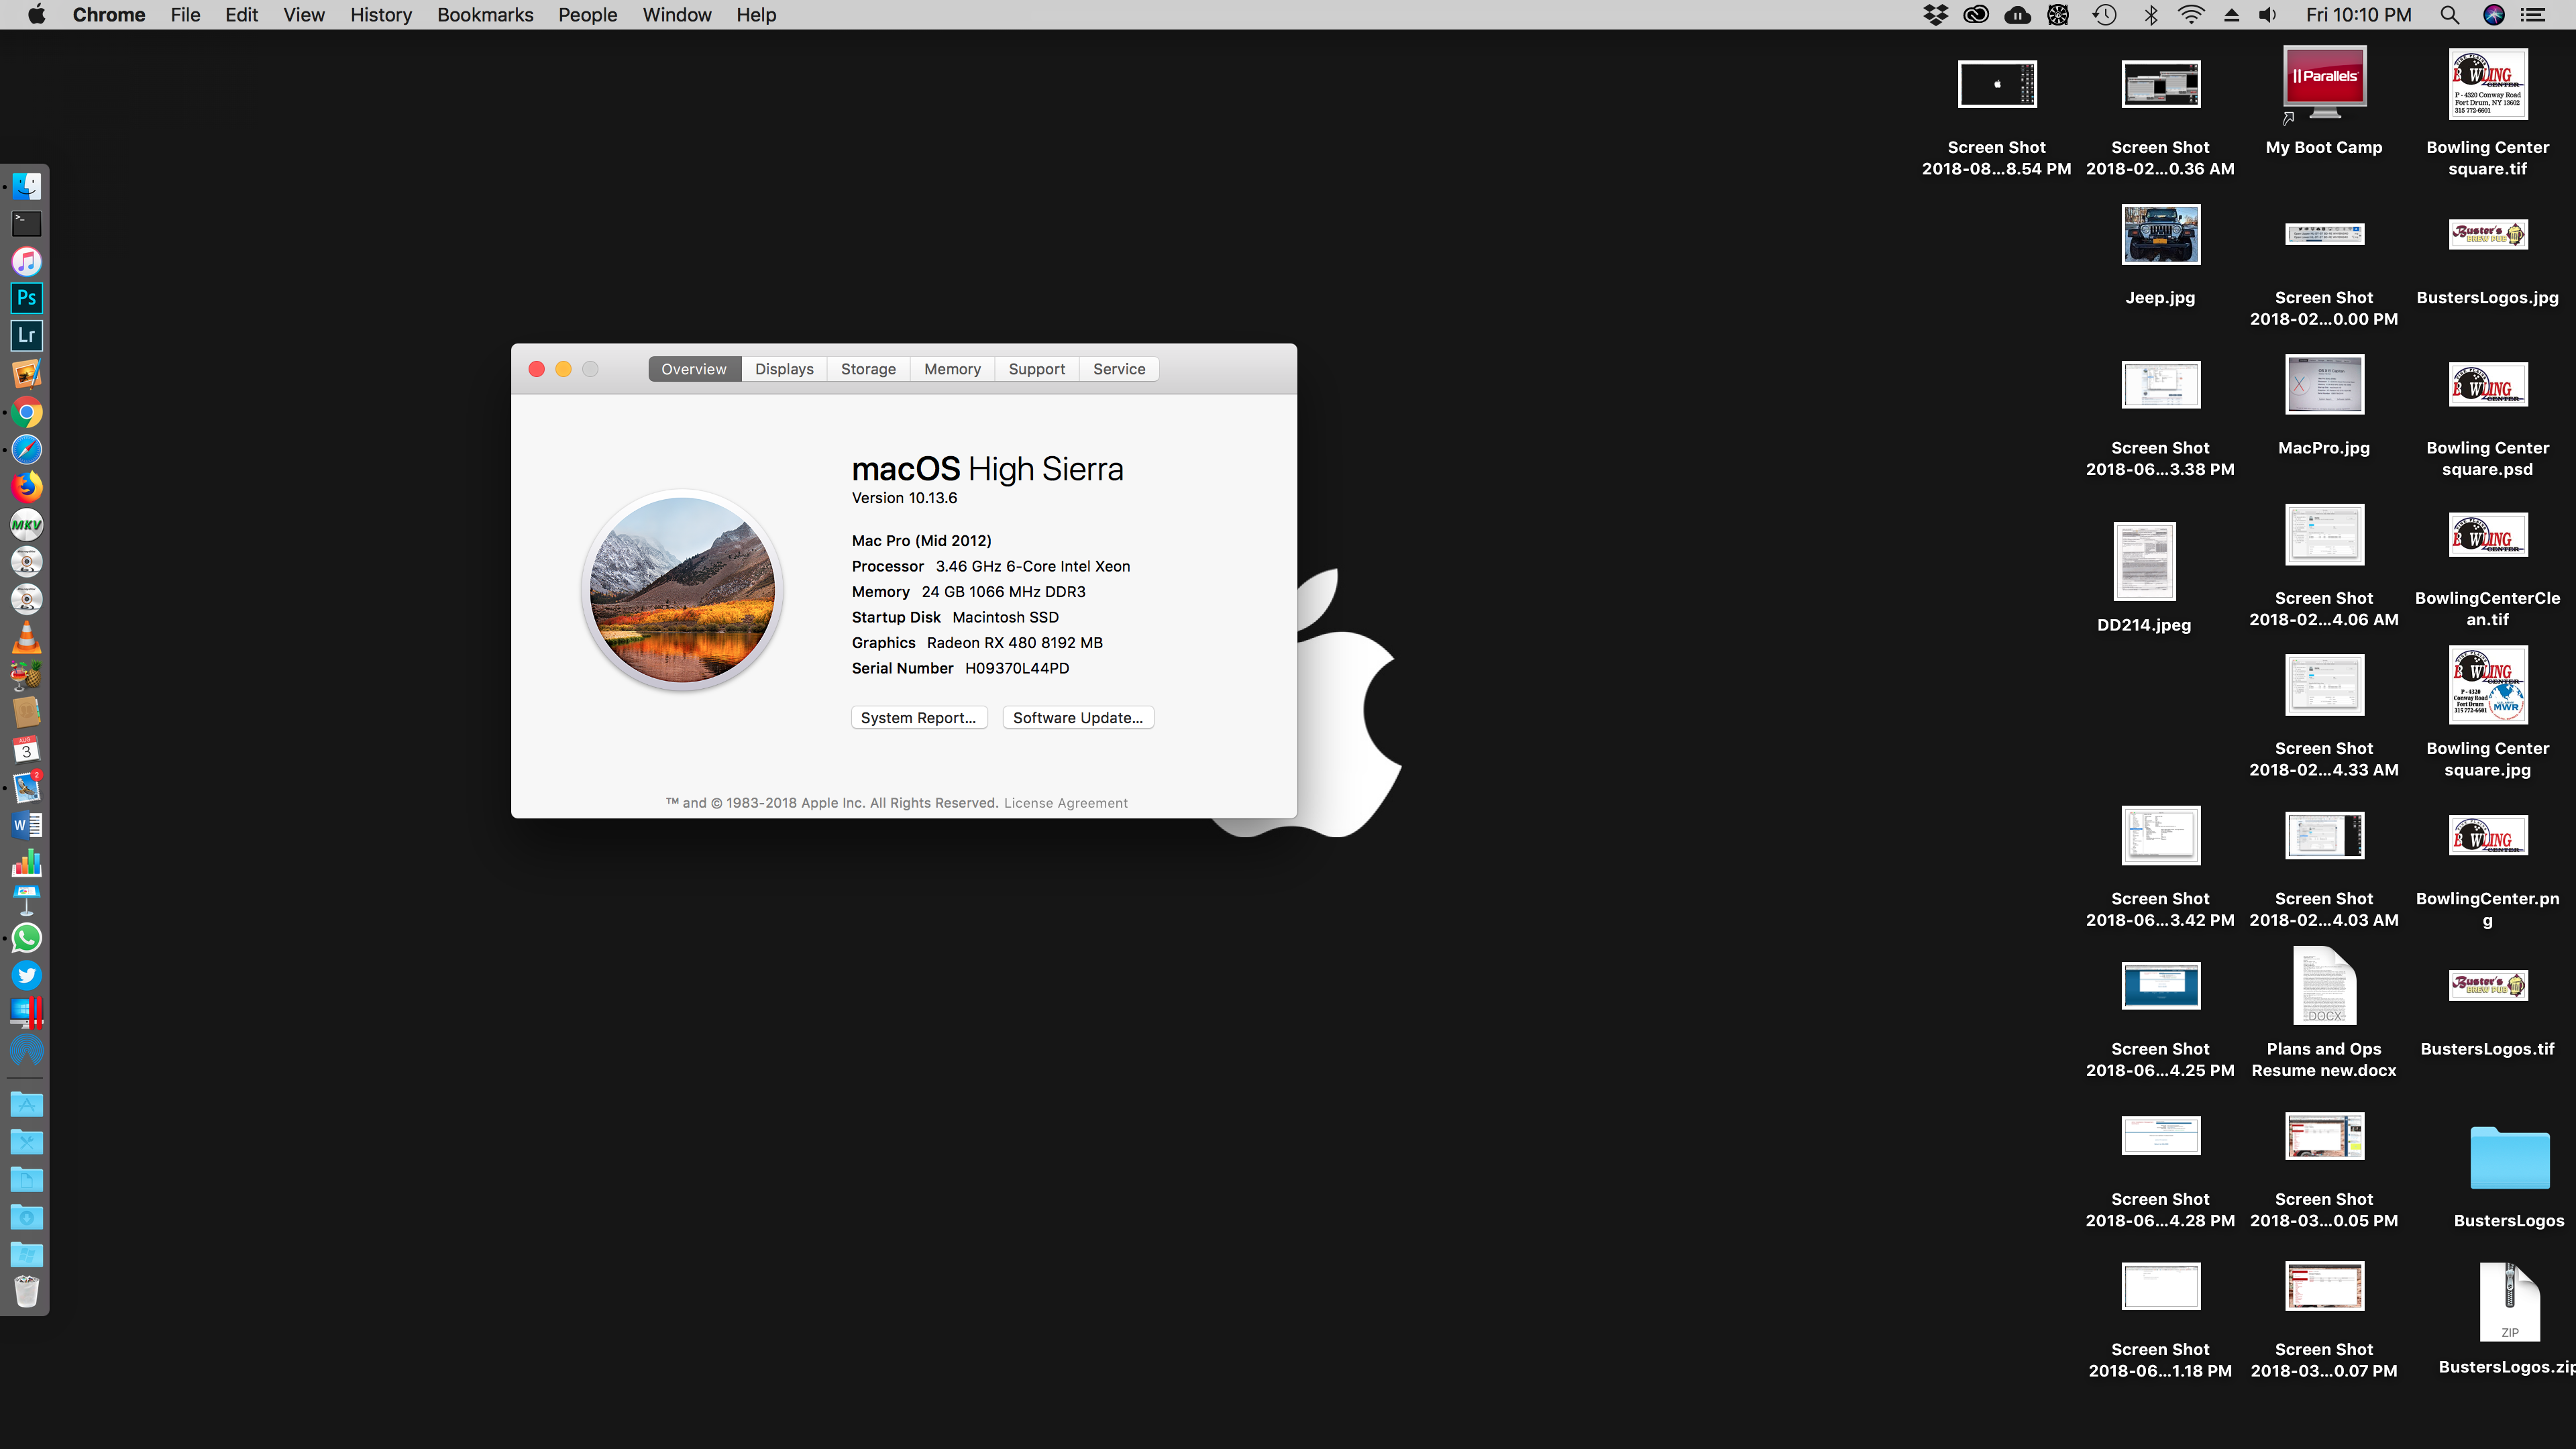
Task: Open Applications folder stack in dock
Action: tap(27, 1105)
